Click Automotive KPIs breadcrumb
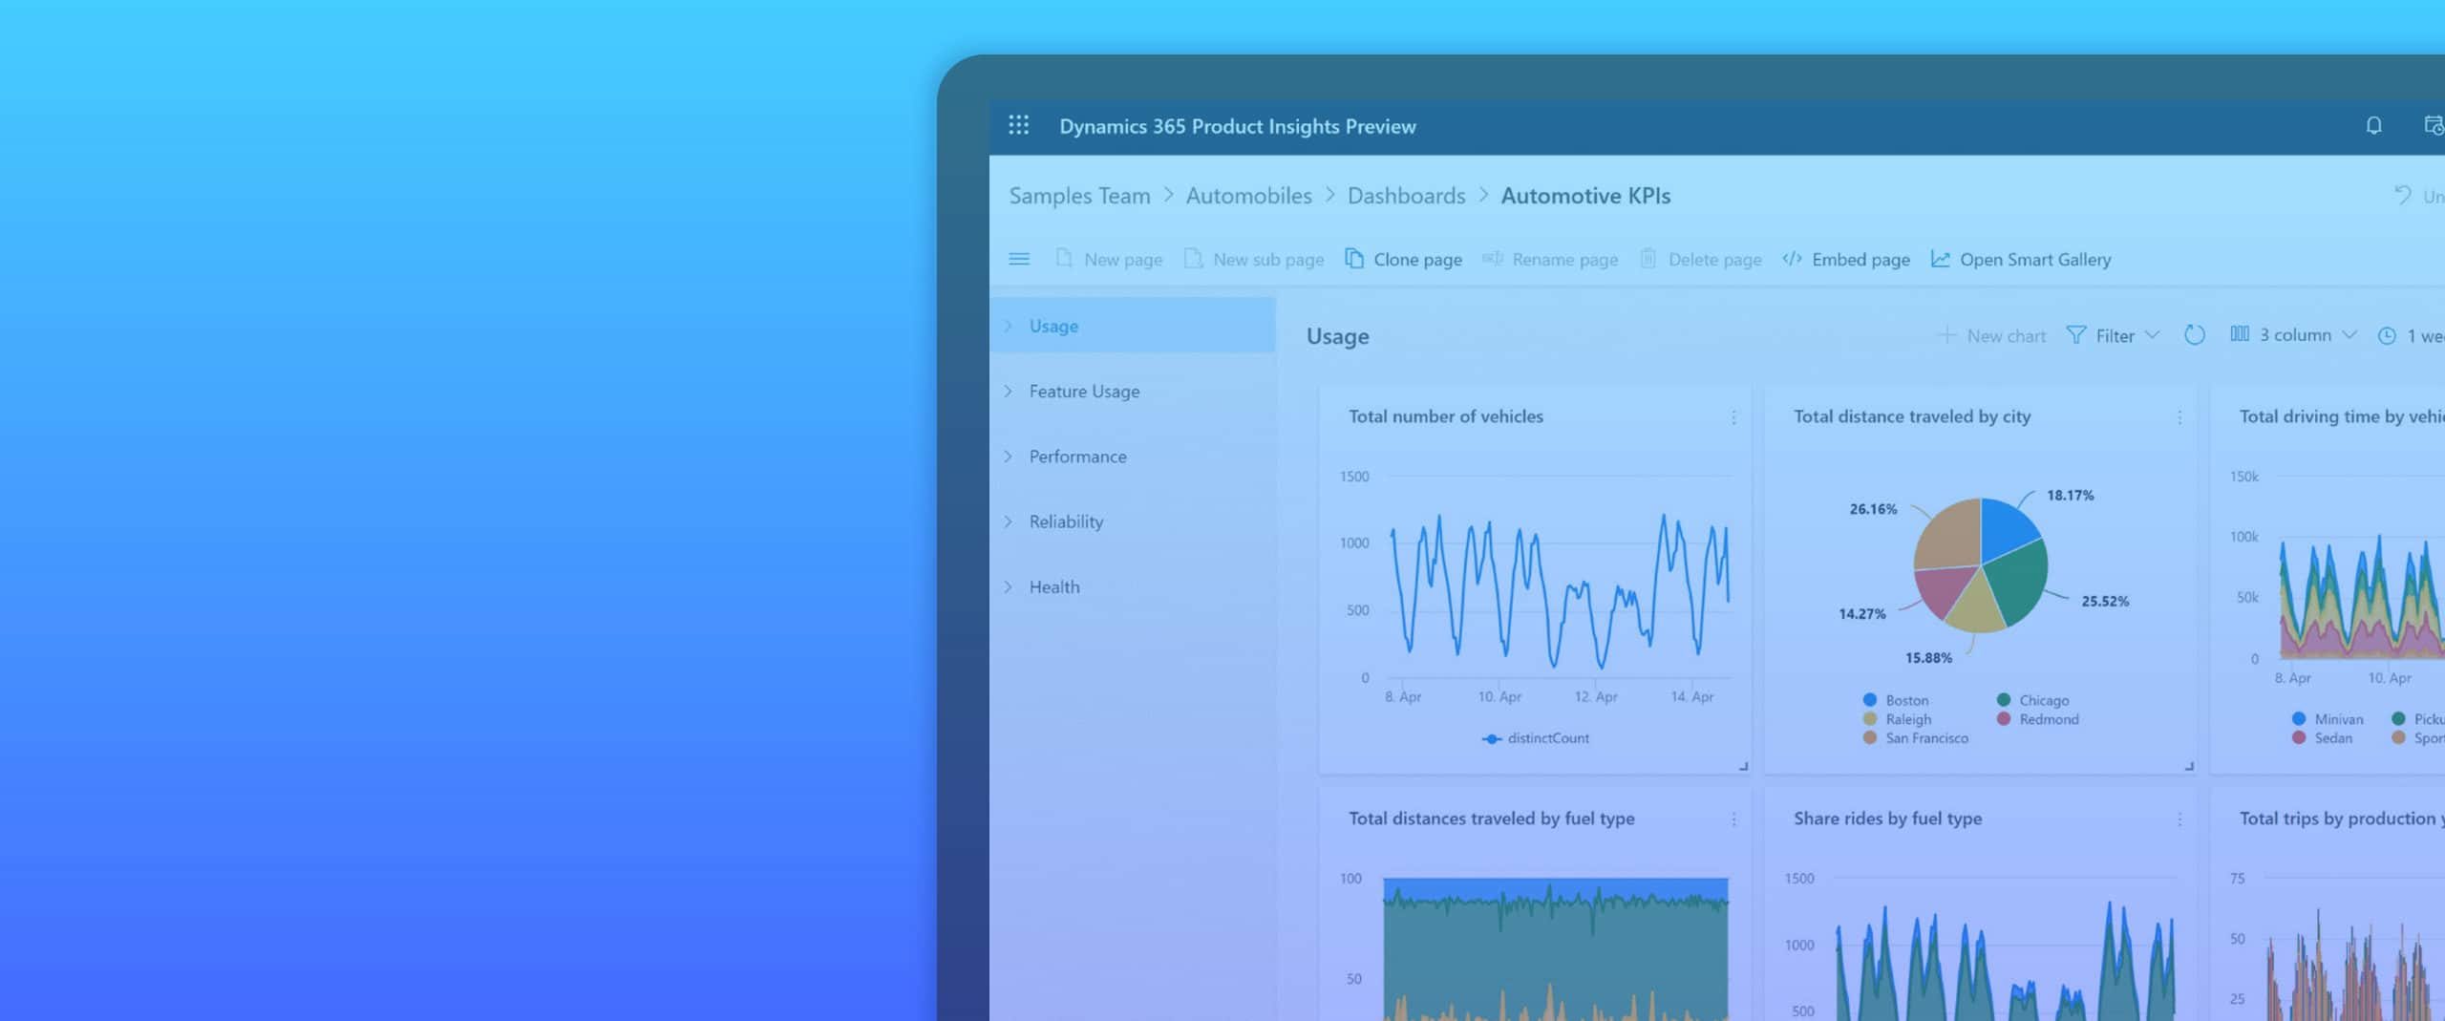This screenshot has width=2445, height=1021. click(1585, 196)
